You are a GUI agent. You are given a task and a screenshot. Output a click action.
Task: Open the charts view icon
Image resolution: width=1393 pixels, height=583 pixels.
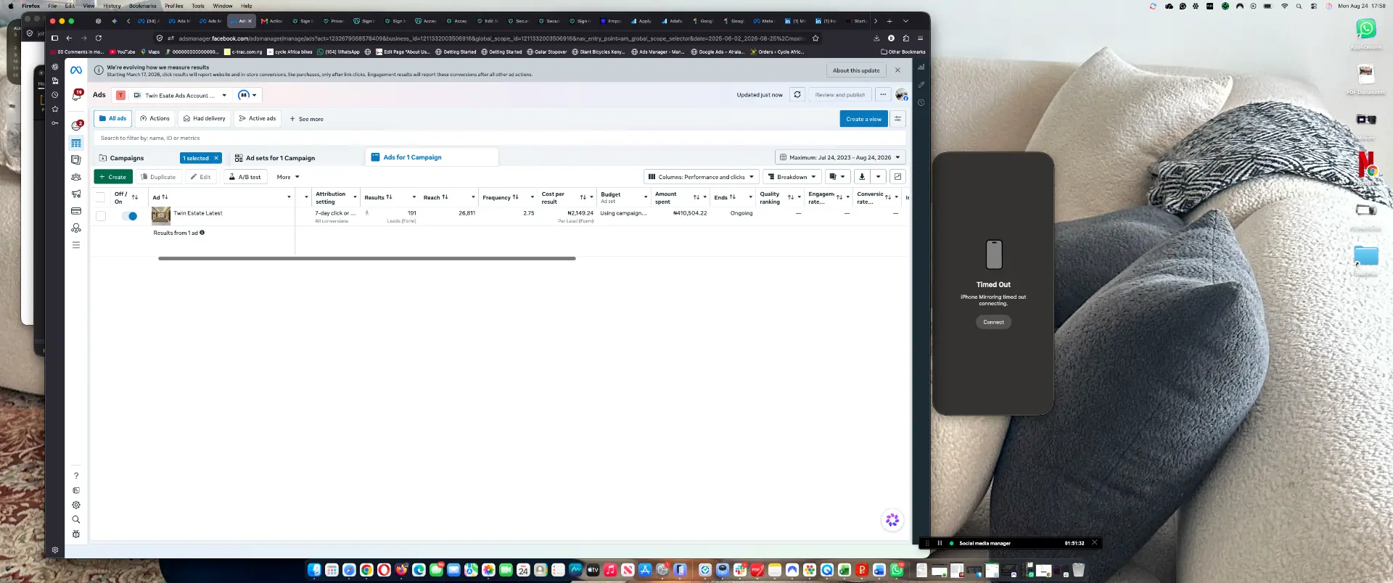click(897, 177)
